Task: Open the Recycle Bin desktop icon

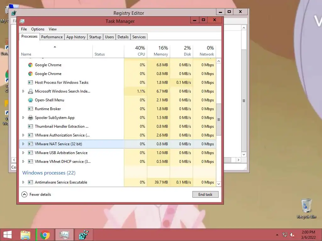Action: (307, 208)
